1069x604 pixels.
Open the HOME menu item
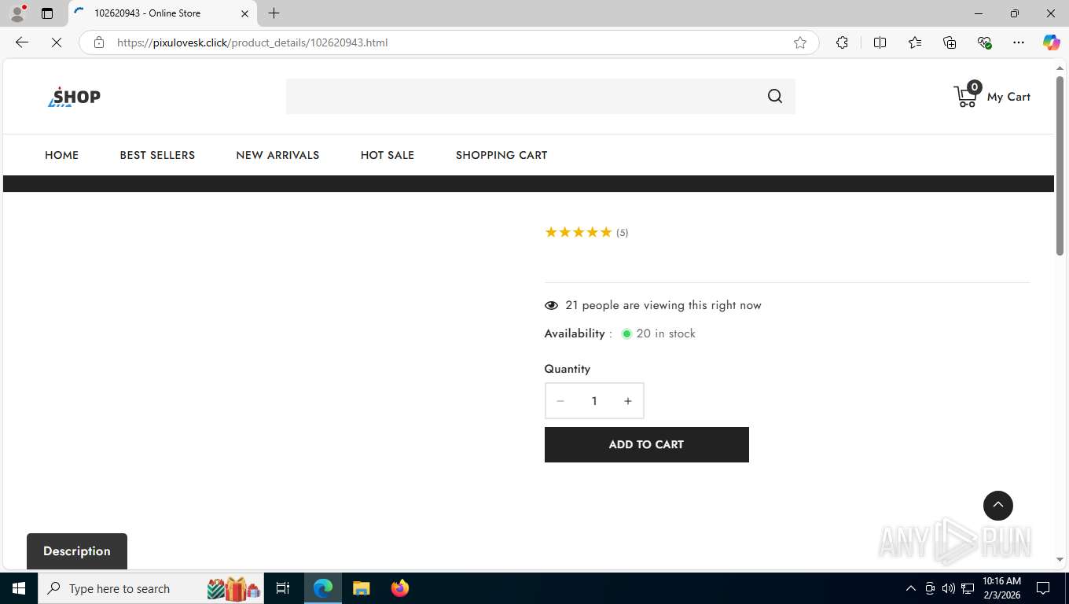point(61,155)
